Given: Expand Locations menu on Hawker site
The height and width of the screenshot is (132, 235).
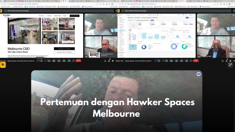Looking at the screenshot, I should (x=50, y=16).
